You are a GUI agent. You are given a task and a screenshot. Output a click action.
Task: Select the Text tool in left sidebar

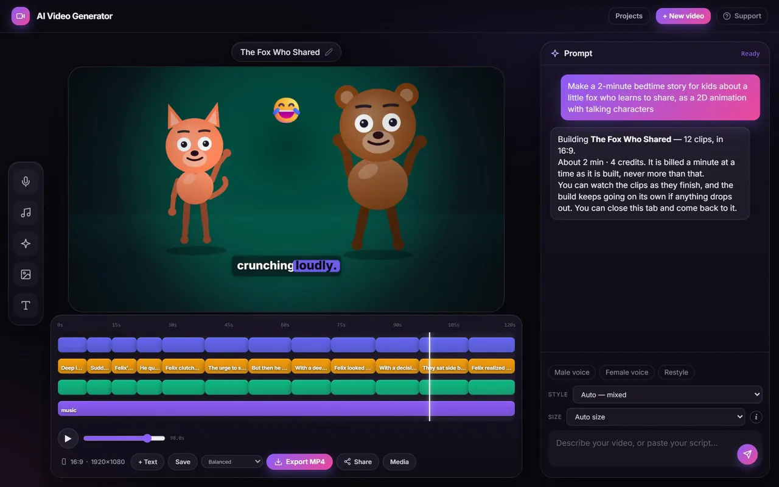point(26,306)
